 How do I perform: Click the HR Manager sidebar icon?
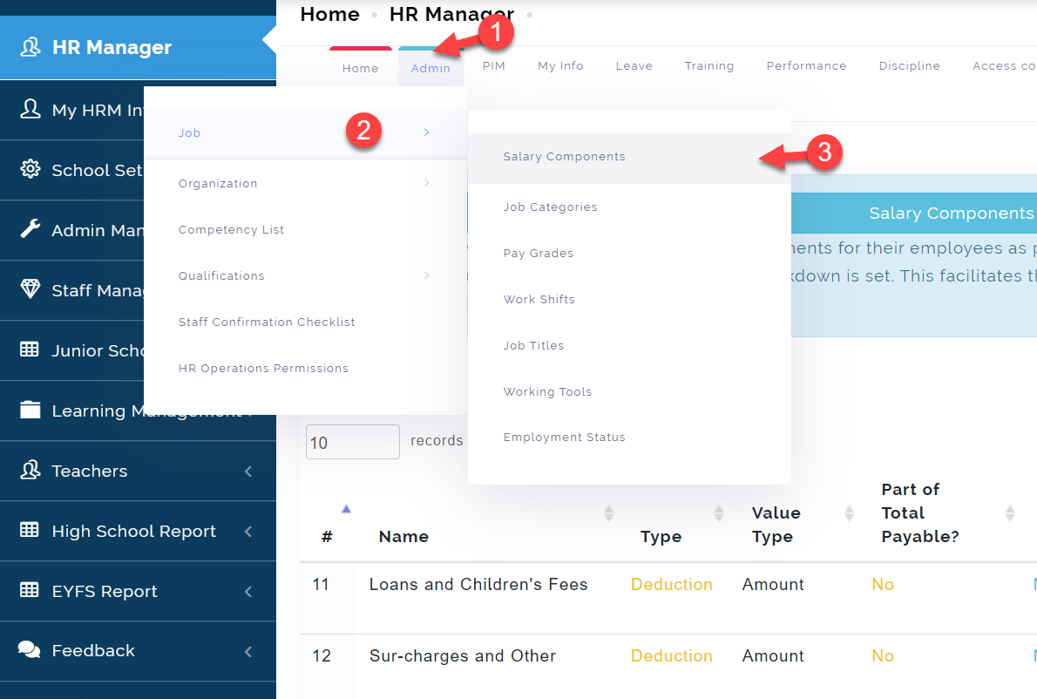coord(30,47)
